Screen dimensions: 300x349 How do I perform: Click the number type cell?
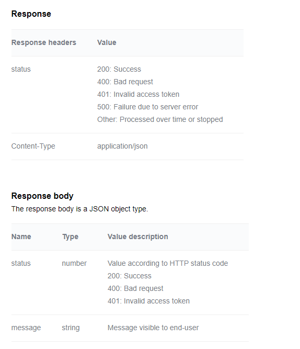tap(74, 263)
